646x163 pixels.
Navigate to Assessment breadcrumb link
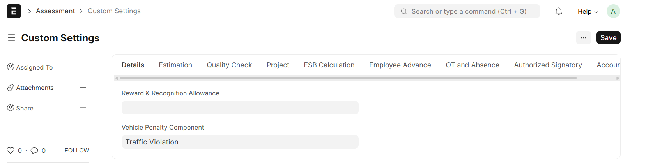click(x=55, y=11)
